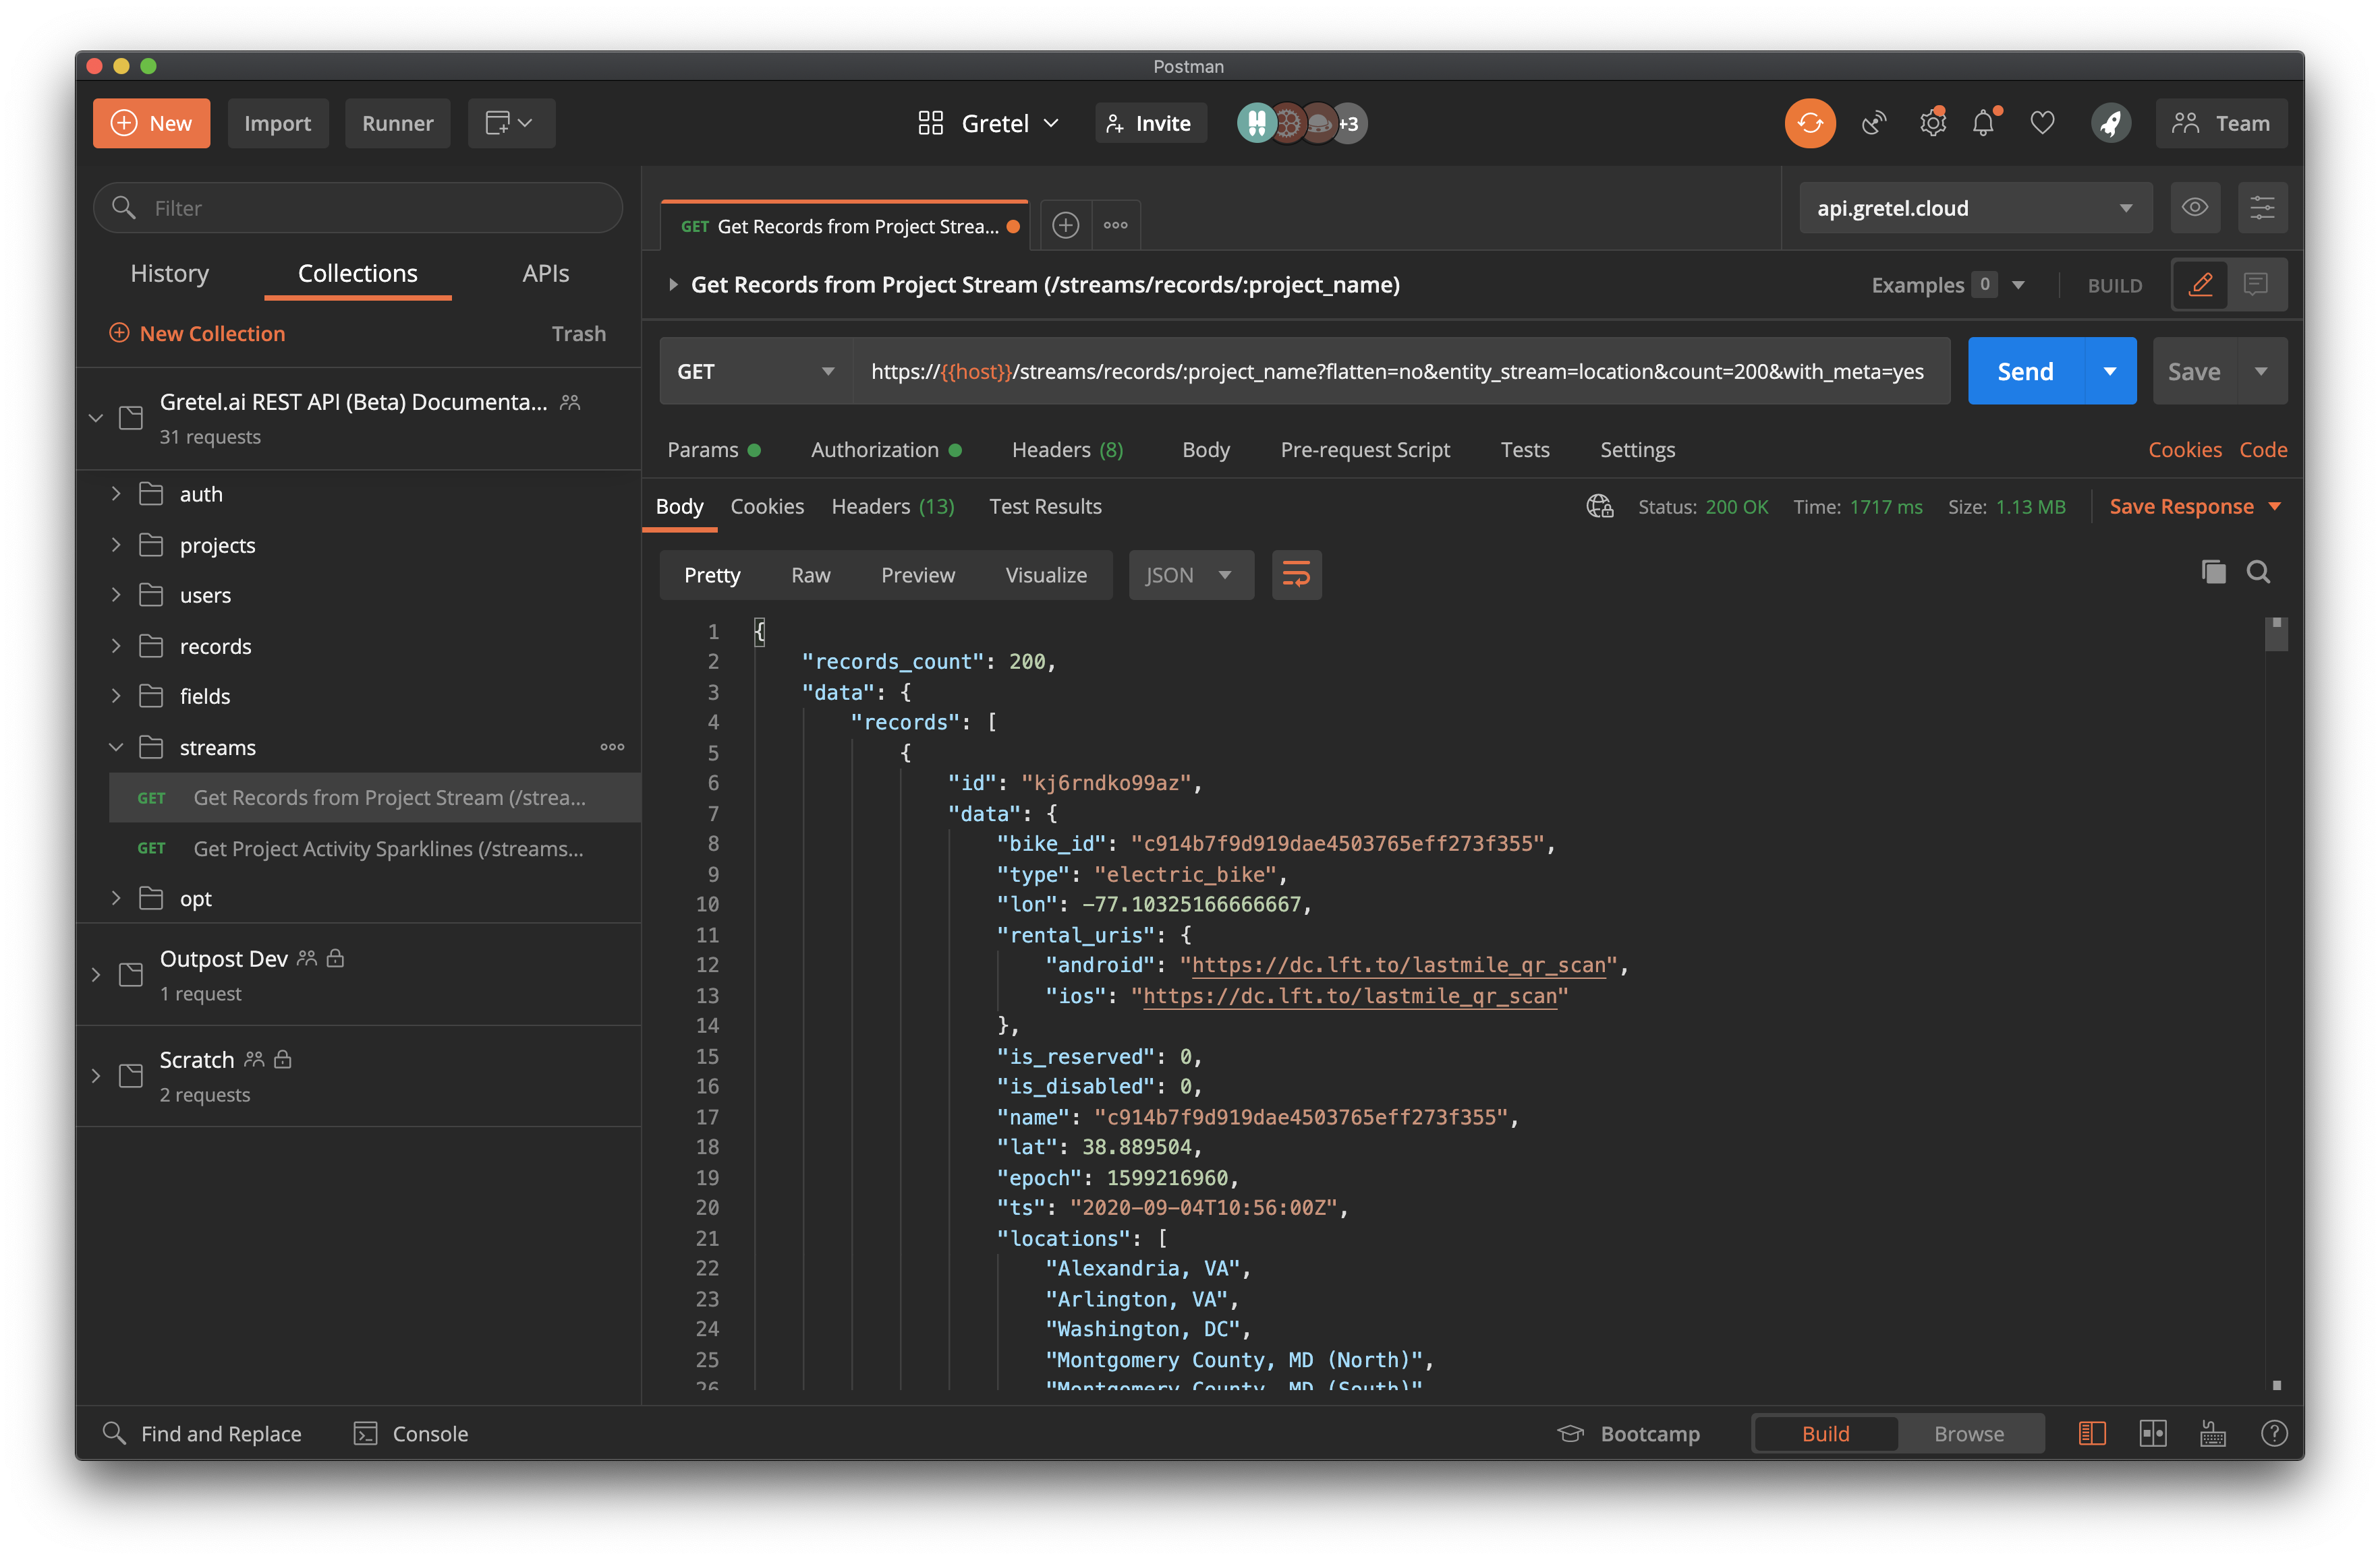
Task: Open manage environments sliders icon
Action: point(2261,207)
